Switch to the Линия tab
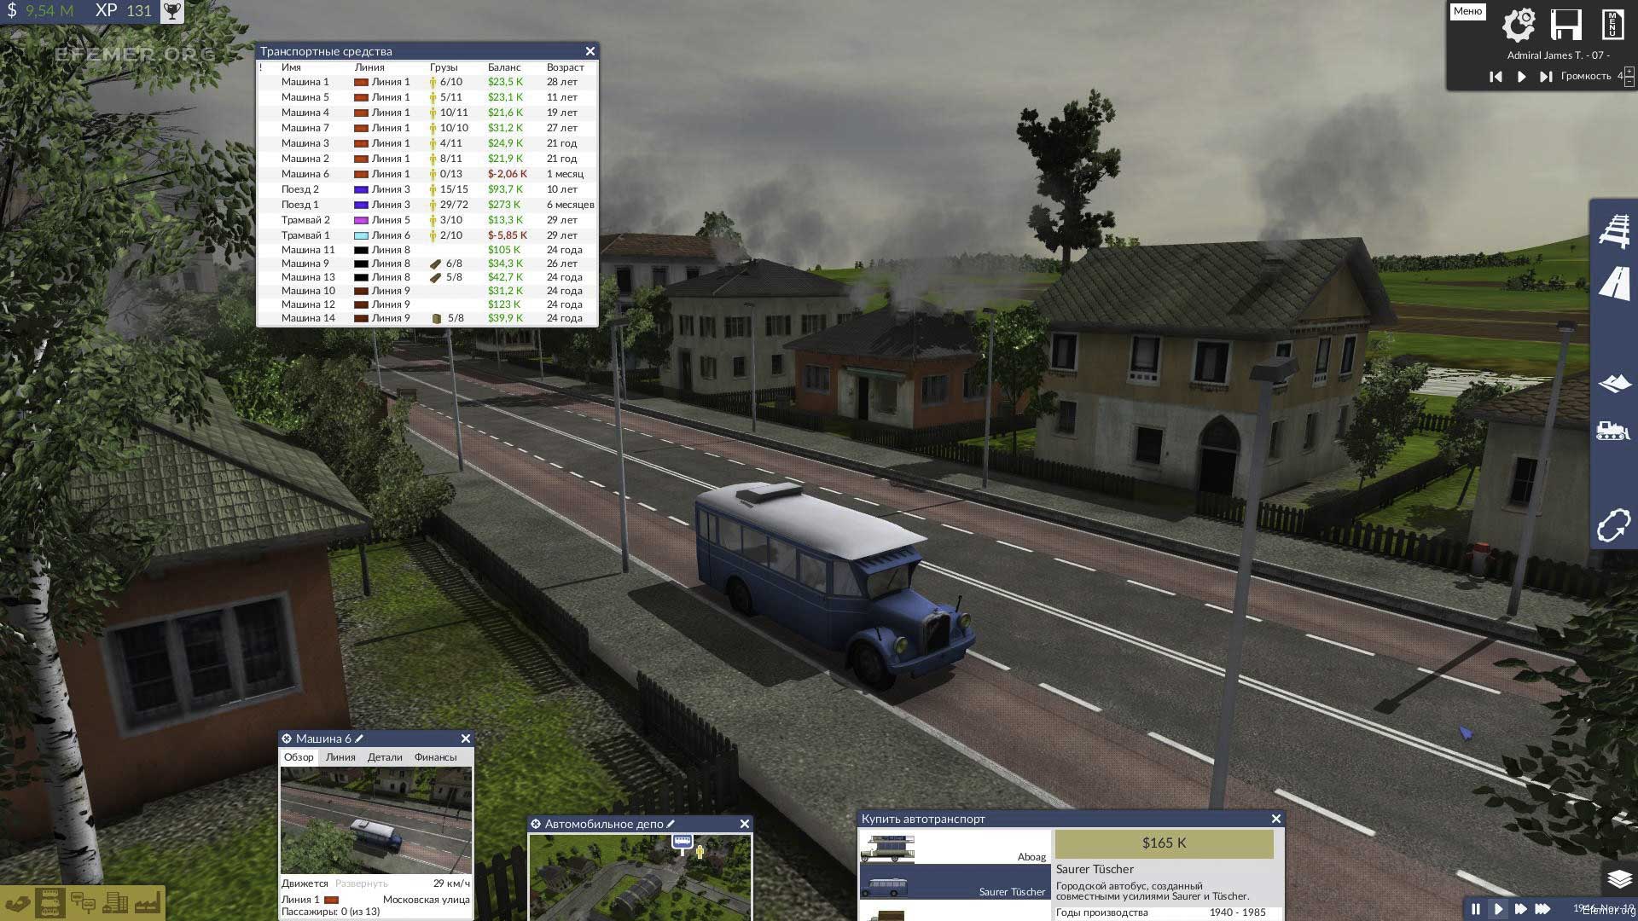 pyautogui.click(x=340, y=757)
